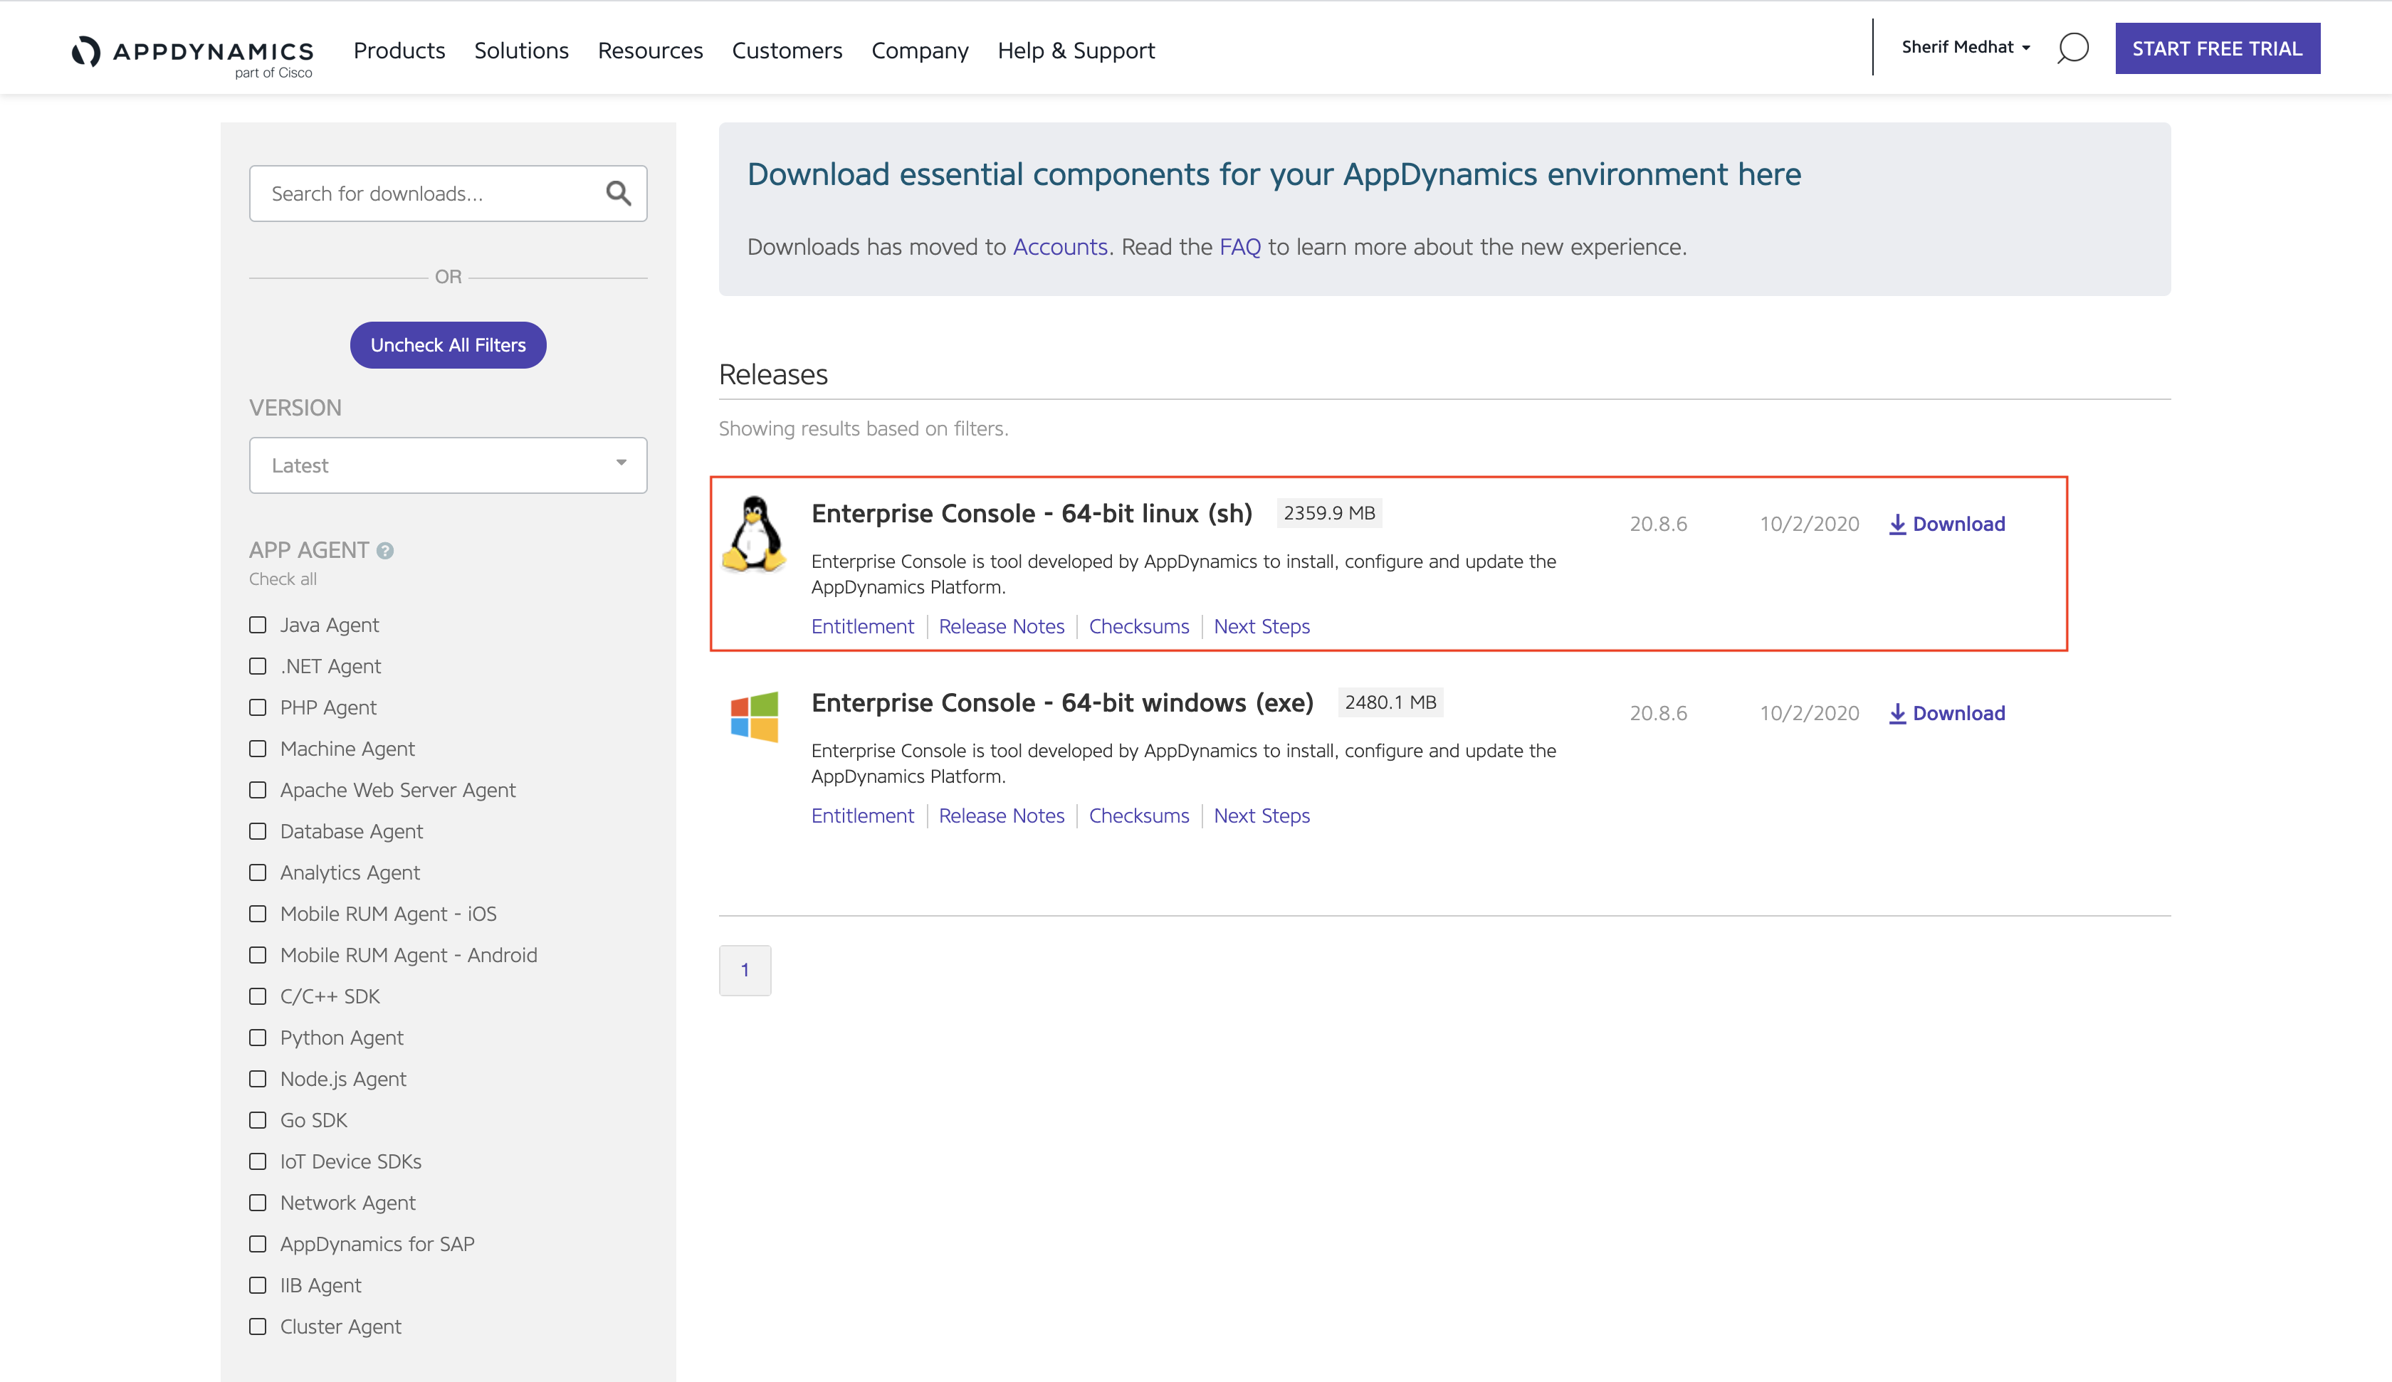The image size is (2392, 1382).
Task: Open the Resources menu
Action: click(650, 51)
